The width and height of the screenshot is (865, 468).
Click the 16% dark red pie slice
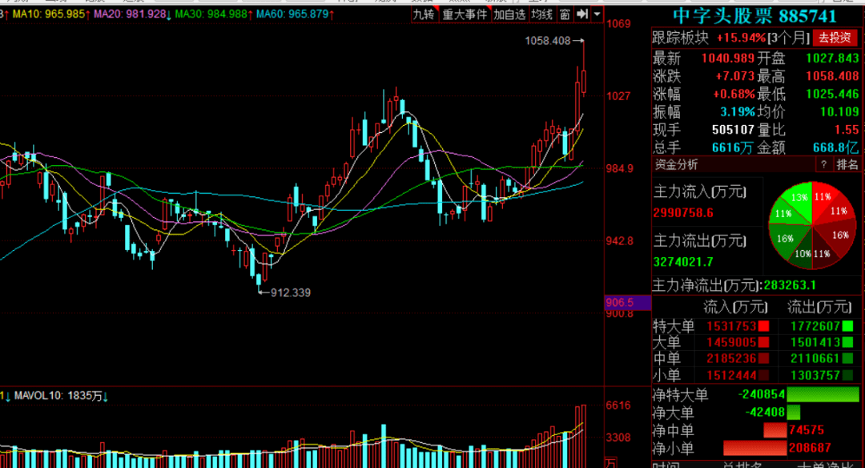click(839, 236)
